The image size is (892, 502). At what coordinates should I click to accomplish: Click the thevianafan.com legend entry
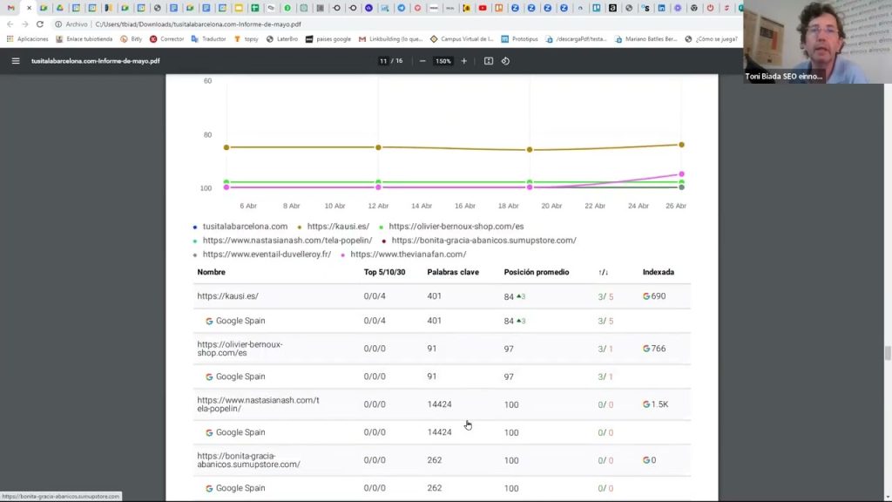point(408,254)
